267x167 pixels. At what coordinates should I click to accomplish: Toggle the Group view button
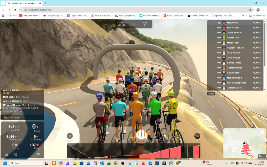point(211,94)
